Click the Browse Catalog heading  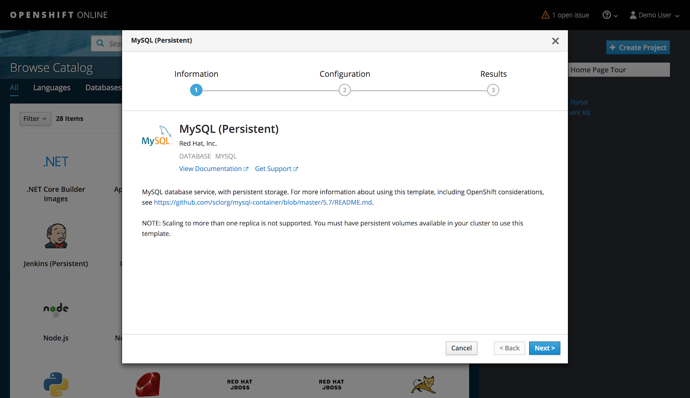tap(51, 68)
